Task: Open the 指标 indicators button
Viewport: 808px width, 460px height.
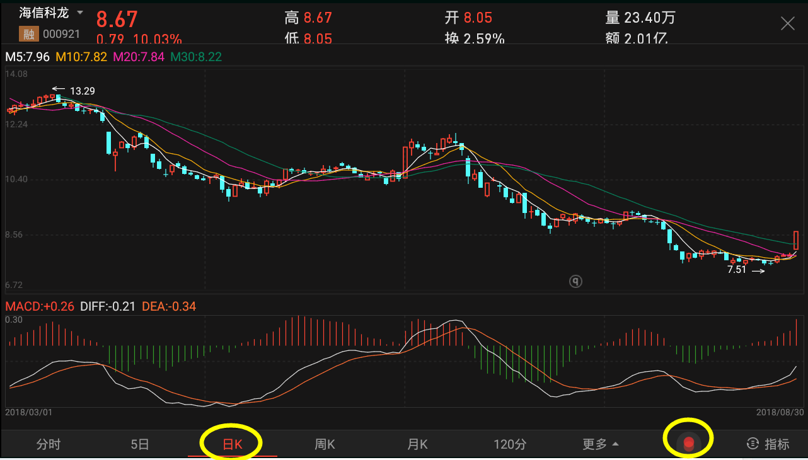Action: point(768,444)
